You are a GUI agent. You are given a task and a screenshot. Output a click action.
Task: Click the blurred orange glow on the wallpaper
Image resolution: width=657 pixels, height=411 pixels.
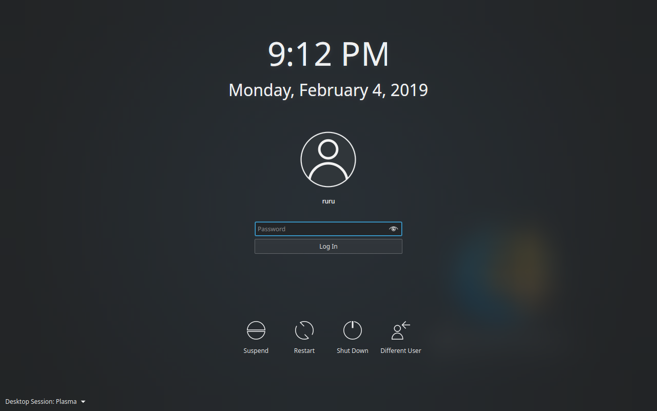524,265
